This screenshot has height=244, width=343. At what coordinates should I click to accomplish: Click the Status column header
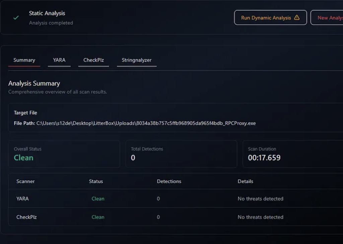pos(96,181)
